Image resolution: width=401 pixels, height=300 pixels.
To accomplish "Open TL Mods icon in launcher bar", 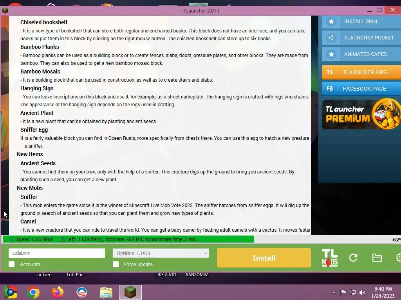I will pyautogui.click(x=330, y=258).
